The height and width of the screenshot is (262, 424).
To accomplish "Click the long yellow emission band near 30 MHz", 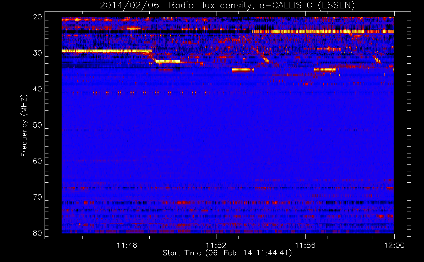I will [107, 51].
